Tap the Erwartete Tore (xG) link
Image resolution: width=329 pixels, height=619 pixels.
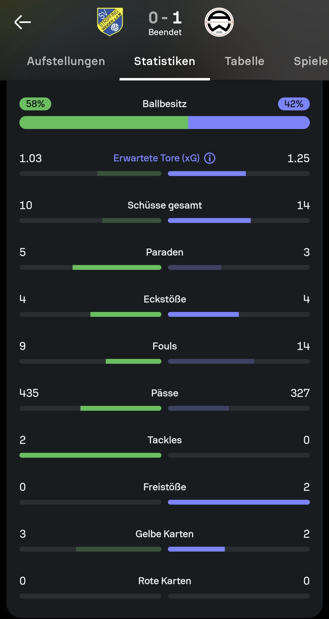[156, 158]
